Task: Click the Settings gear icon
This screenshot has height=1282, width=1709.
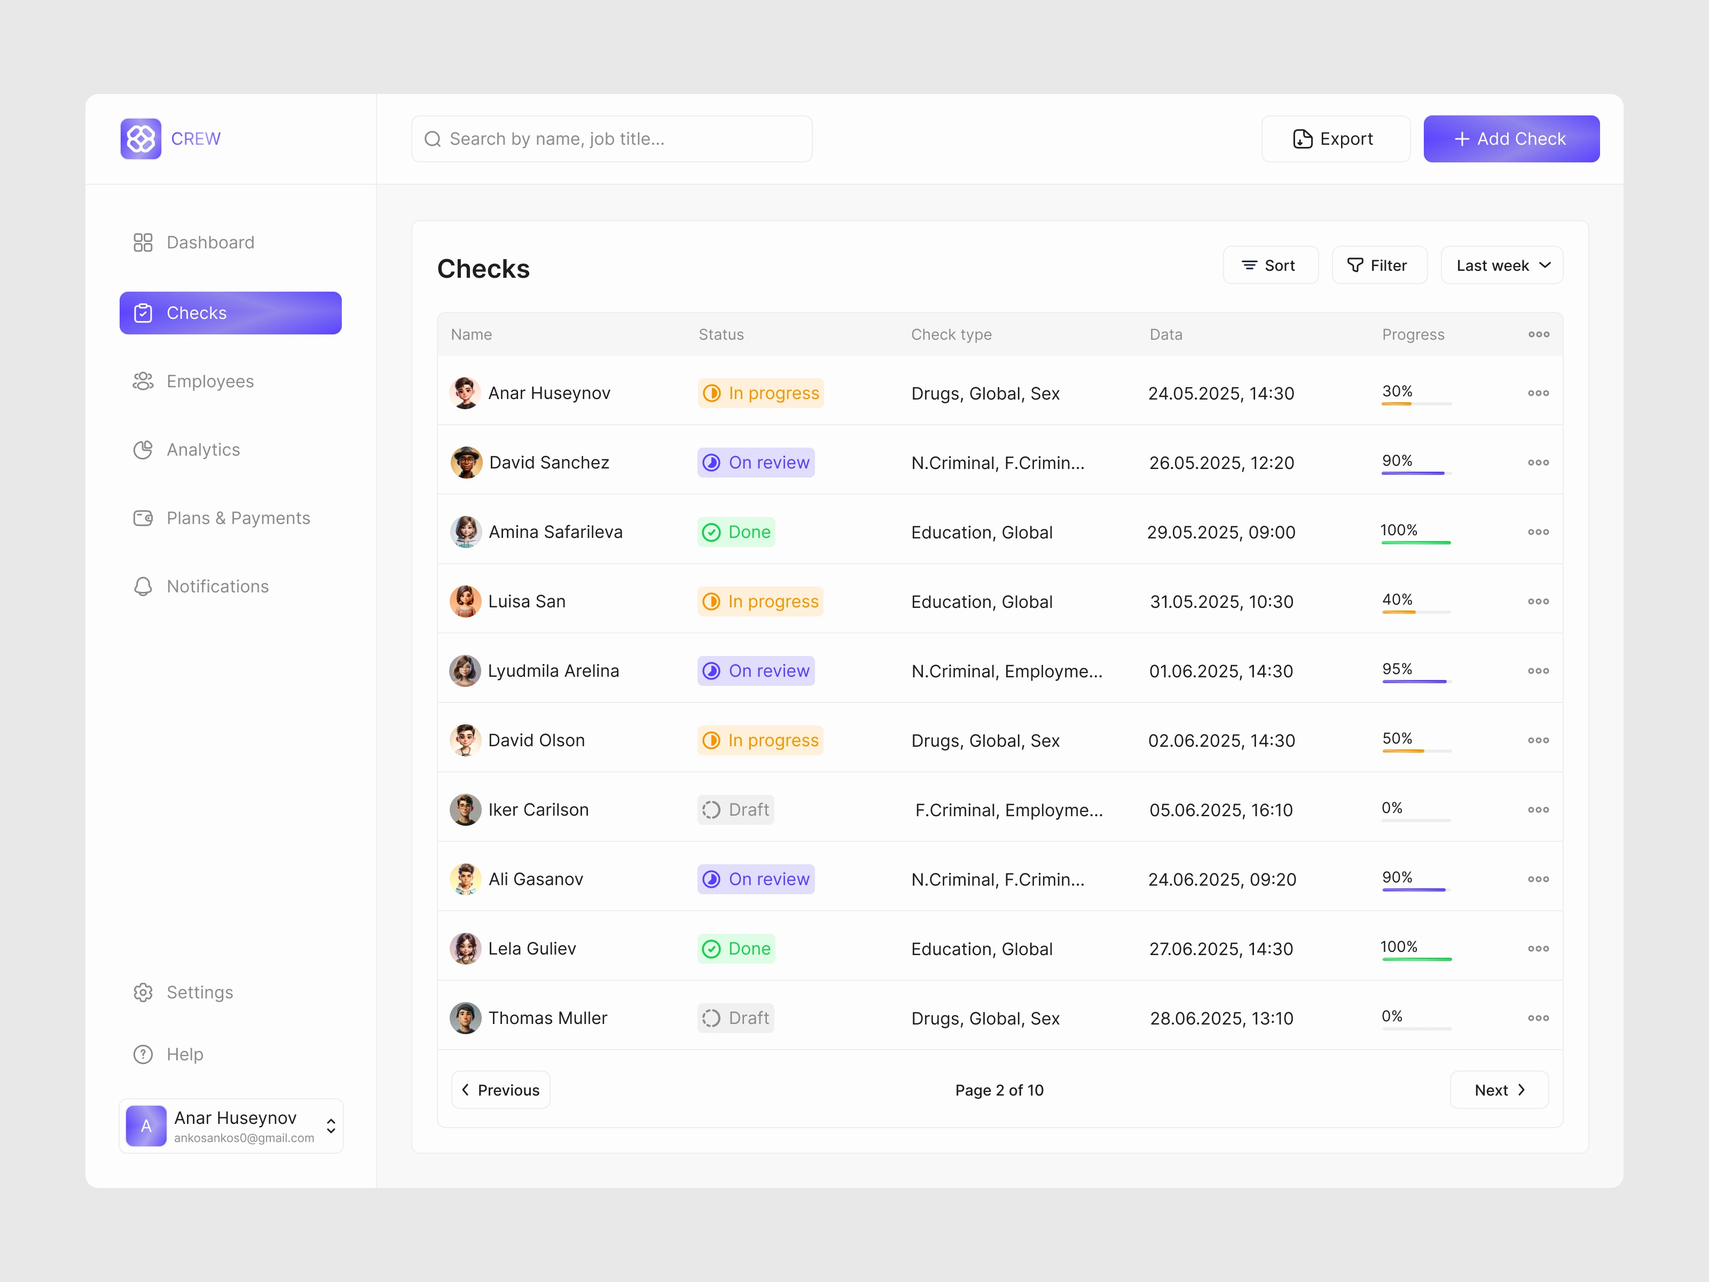Action: (143, 993)
